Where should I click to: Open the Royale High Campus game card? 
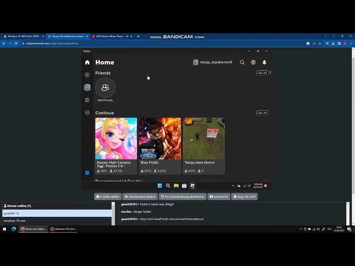click(116, 146)
